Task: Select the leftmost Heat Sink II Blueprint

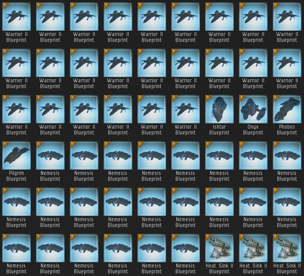Action: coord(219,248)
